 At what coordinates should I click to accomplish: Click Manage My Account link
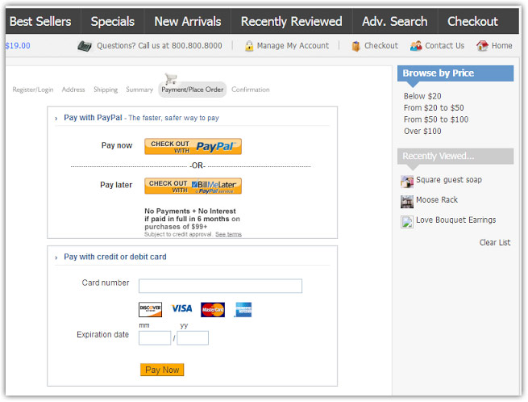pyautogui.click(x=293, y=45)
